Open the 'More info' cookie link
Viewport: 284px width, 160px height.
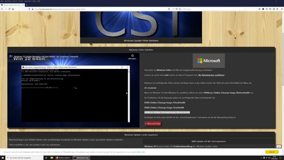pyautogui.click(x=141, y=152)
